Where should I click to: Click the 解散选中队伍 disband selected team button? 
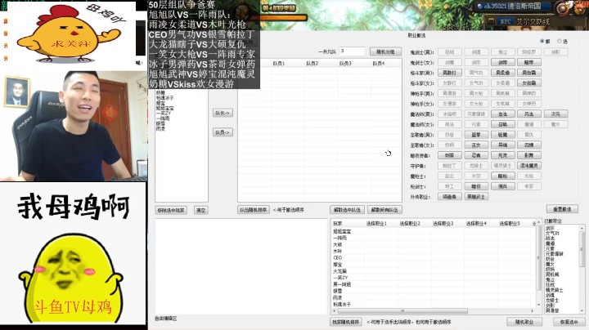(347, 210)
